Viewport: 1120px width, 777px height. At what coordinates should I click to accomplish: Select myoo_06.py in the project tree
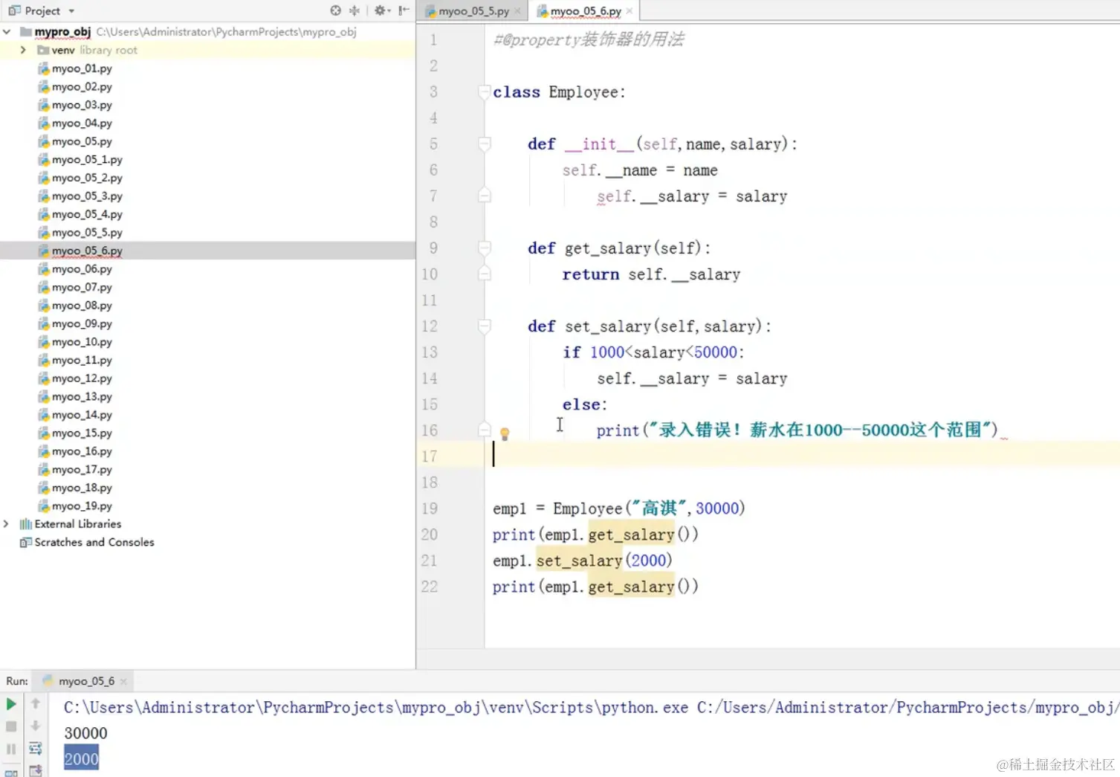82,269
